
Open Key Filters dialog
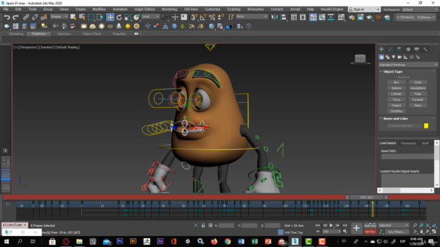(x=397, y=232)
